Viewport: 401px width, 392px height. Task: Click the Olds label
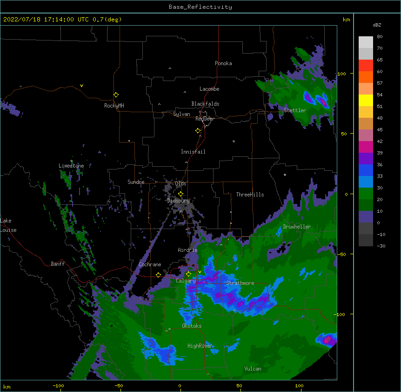tap(180, 183)
